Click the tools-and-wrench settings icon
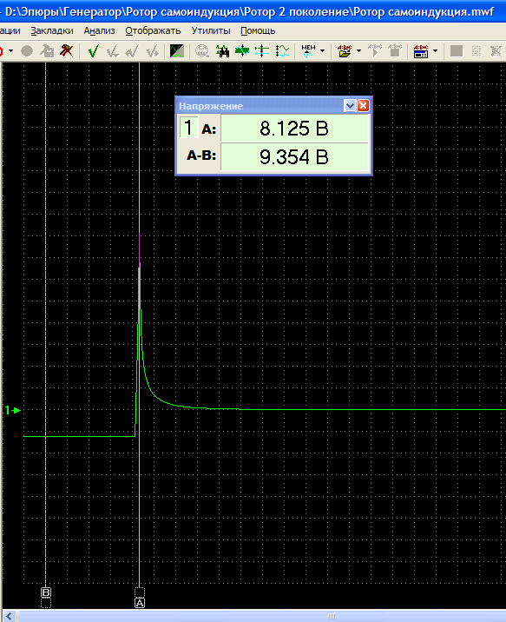Viewport: 506px width, 622px height. click(x=67, y=50)
